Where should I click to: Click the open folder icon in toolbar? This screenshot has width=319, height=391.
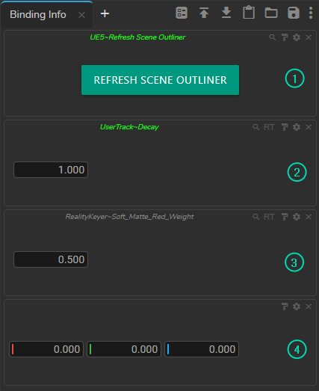pos(271,13)
